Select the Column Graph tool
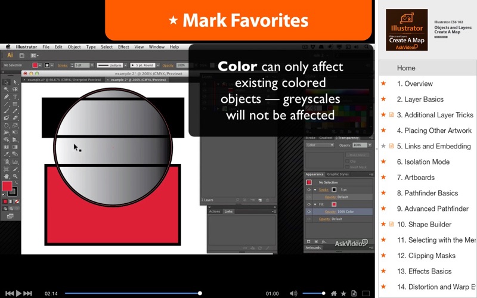Viewport: 477px width, 298px height. [x=15, y=162]
